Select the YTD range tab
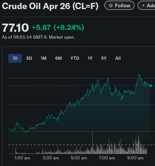Screen dimensions: 155x166 click(x=75, y=58)
